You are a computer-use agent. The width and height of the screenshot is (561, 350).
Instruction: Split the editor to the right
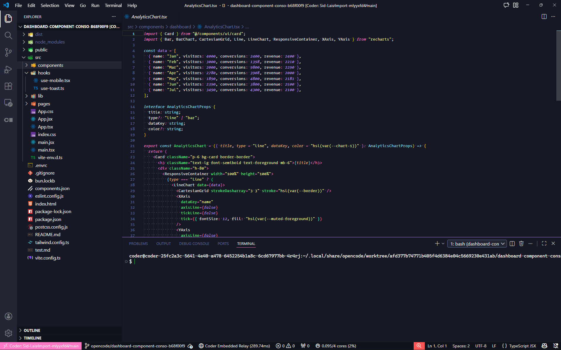click(x=544, y=17)
